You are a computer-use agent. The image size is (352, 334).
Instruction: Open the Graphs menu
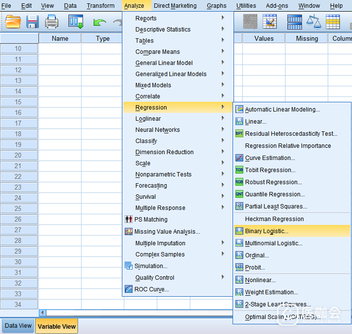[x=216, y=6]
